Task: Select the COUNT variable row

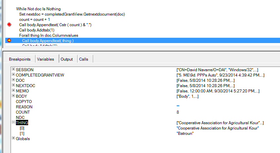Action: [x=23, y=112]
